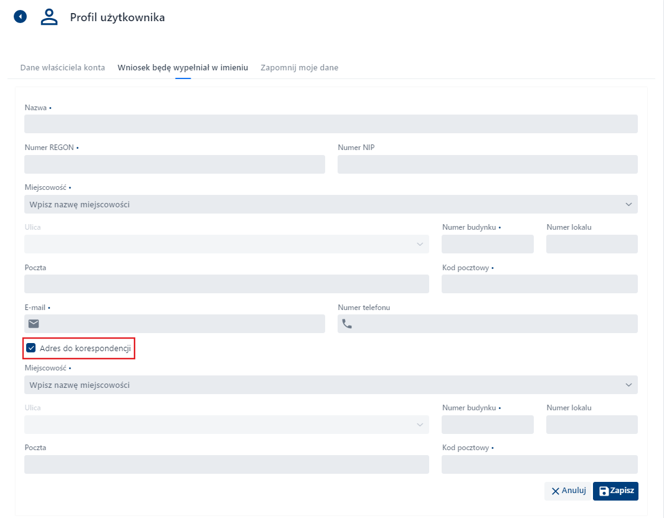Select the Wniosek będę wypełniał w imieniu tab

183,67
